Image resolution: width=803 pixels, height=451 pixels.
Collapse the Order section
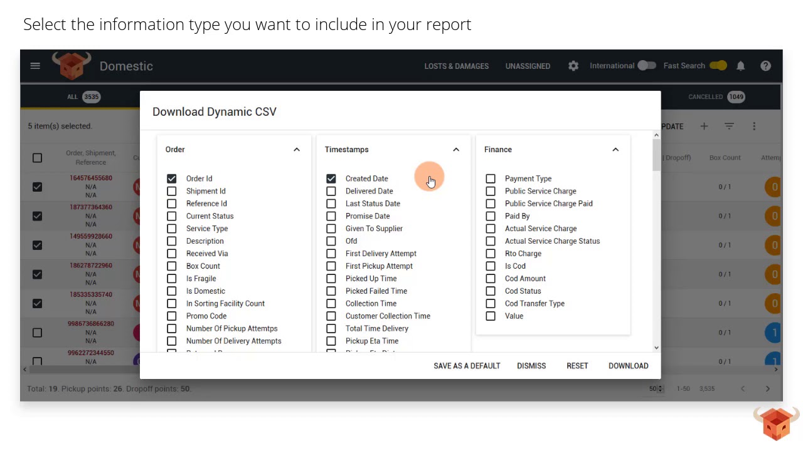click(297, 150)
